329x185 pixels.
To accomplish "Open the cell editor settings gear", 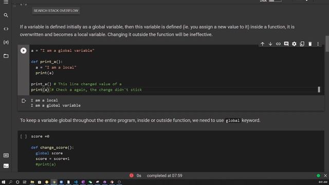I will coord(294,44).
